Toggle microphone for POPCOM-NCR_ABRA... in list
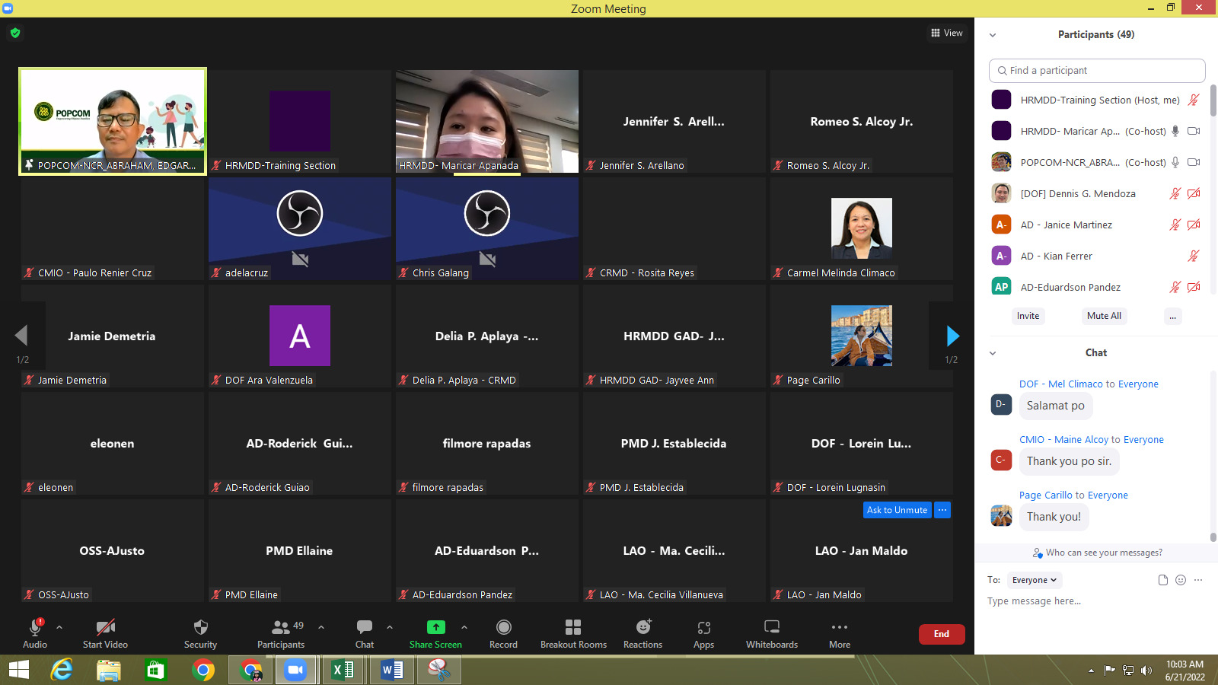The image size is (1218, 685). pos(1175,162)
